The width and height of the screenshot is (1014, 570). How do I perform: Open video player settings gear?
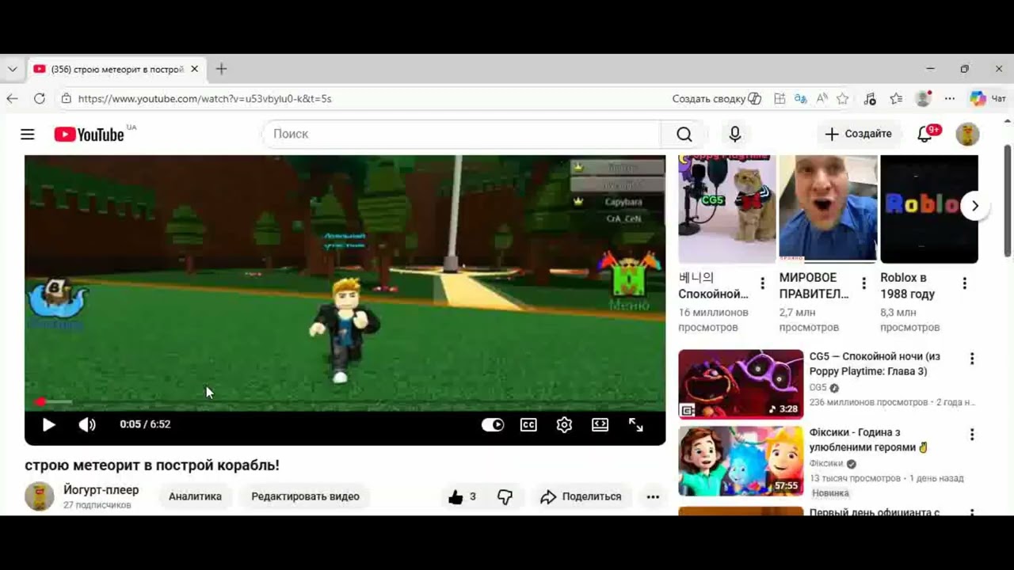tap(564, 425)
